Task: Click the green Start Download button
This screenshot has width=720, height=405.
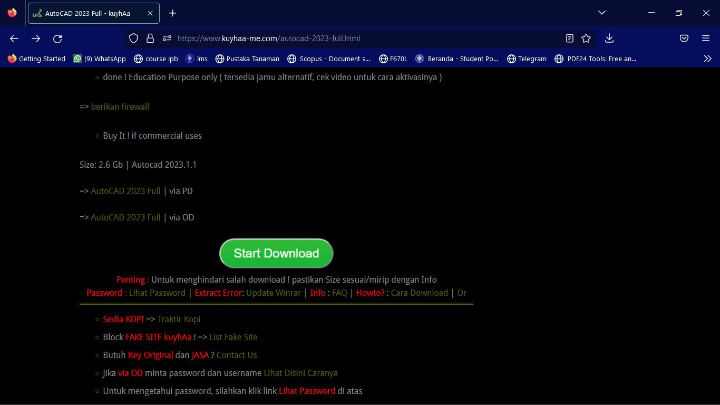Action: pyautogui.click(x=276, y=254)
